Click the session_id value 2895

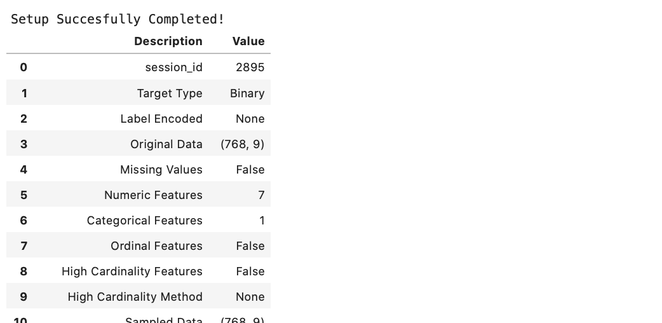click(250, 67)
